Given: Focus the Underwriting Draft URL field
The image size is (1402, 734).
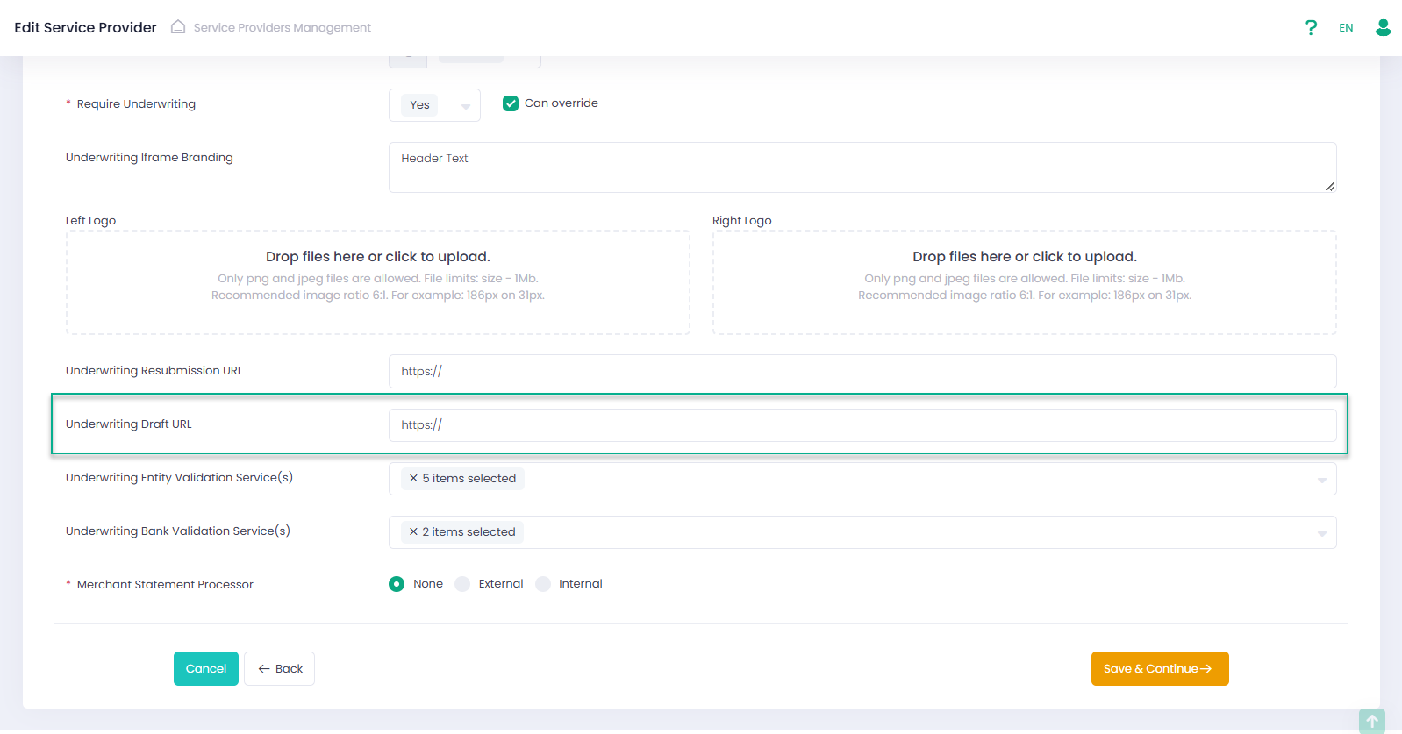Looking at the screenshot, I should (862, 425).
